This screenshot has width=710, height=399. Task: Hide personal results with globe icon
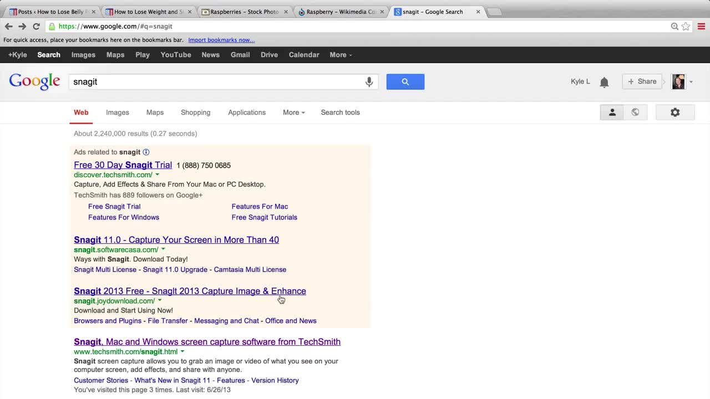point(635,112)
